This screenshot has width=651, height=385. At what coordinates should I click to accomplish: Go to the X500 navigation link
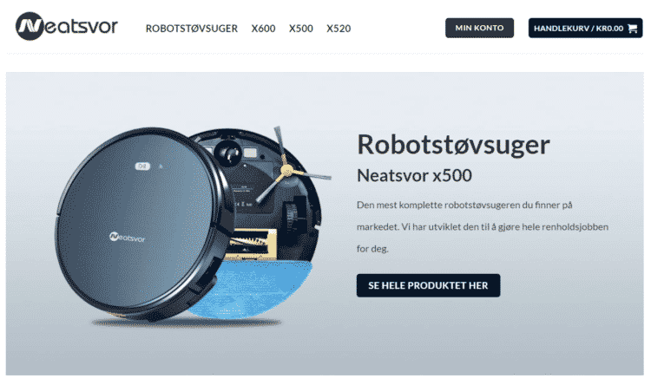301,29
